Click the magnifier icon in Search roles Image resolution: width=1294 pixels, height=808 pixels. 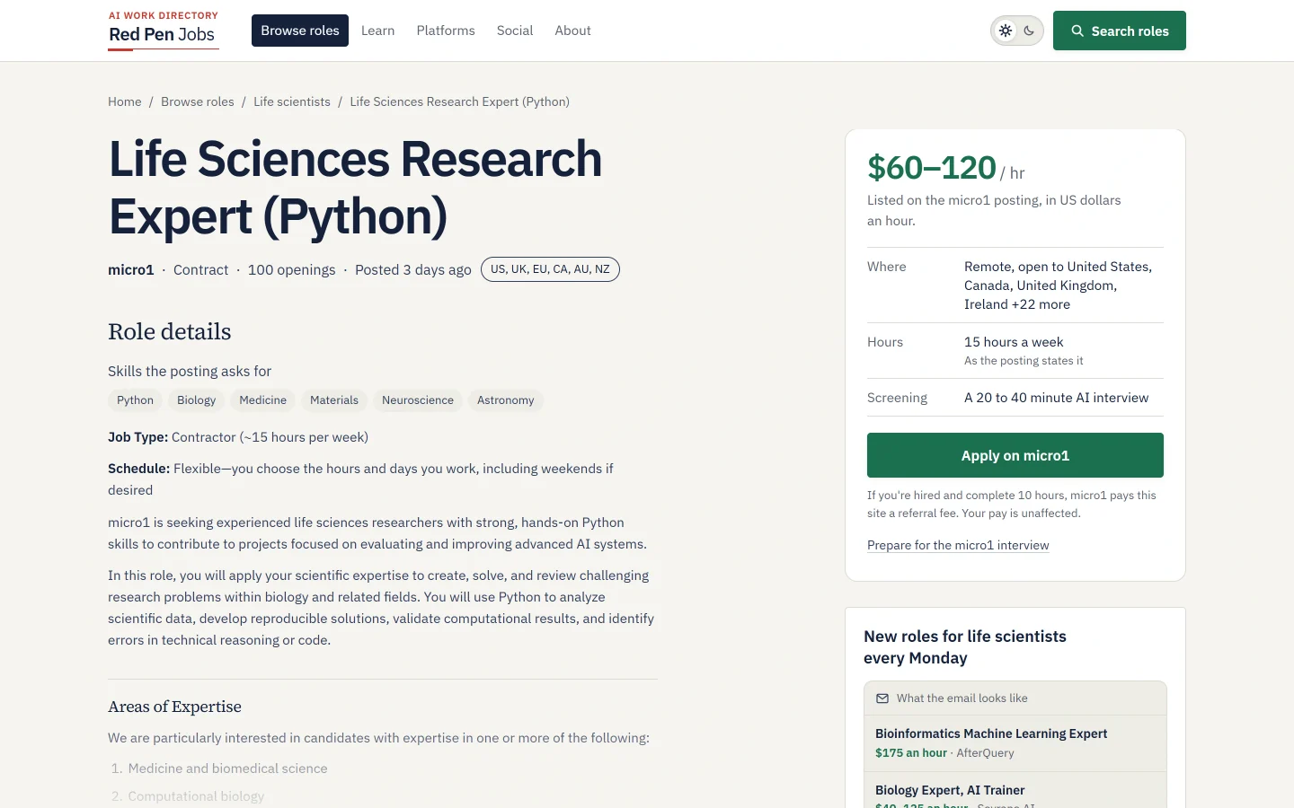click(x=1077, y=31)
